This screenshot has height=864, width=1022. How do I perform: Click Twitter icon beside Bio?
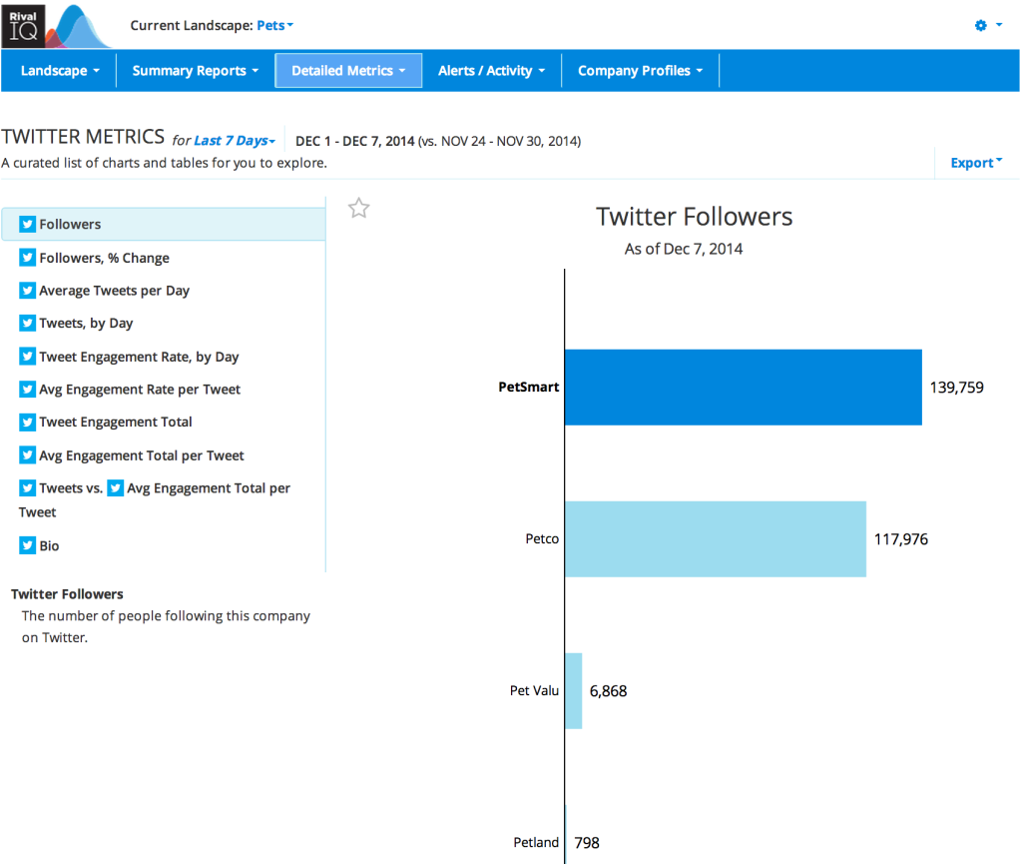click(x=27, y=545)
